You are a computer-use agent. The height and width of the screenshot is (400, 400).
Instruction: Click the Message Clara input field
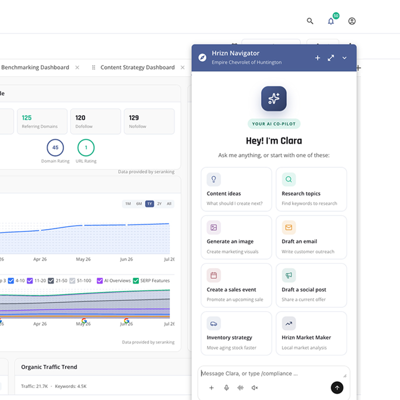[x=271, y=373]
